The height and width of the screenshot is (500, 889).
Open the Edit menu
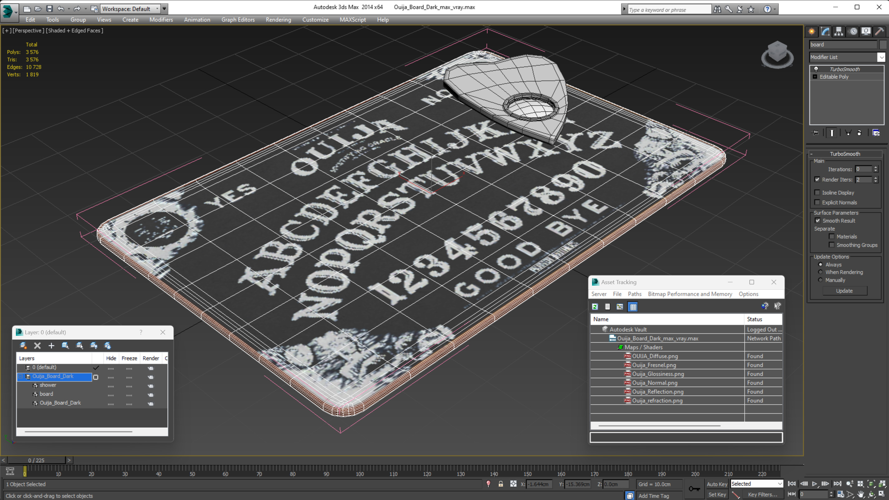pos(30,20)
